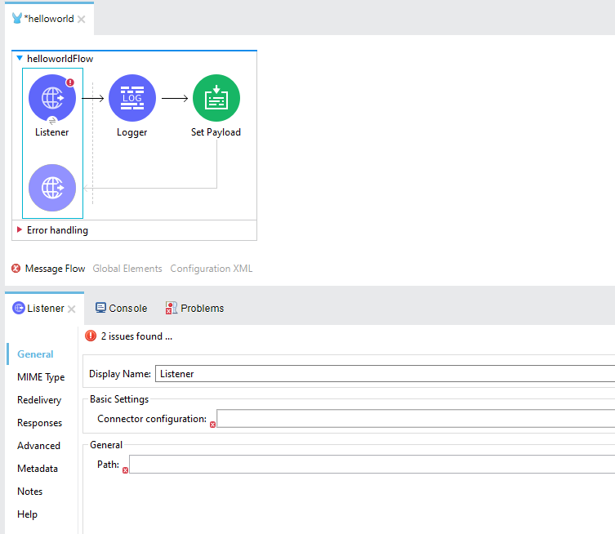Click error marker beside Connector configuration
Screen dimensions: 615x534
point(212,425)
